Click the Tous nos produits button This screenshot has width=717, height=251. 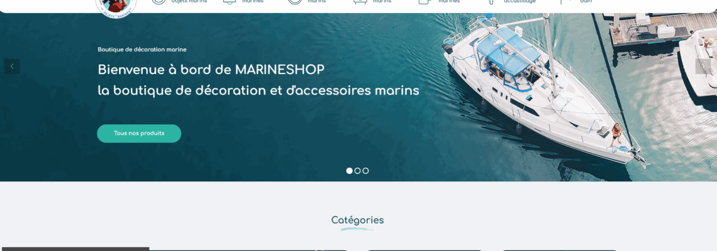[x=139, y=133]
